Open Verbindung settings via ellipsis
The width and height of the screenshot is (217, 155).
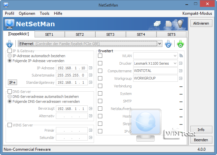181,87
